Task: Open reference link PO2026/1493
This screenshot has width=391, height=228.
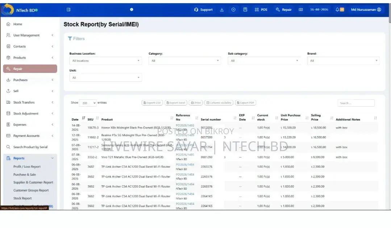Action: click(185, 125)
